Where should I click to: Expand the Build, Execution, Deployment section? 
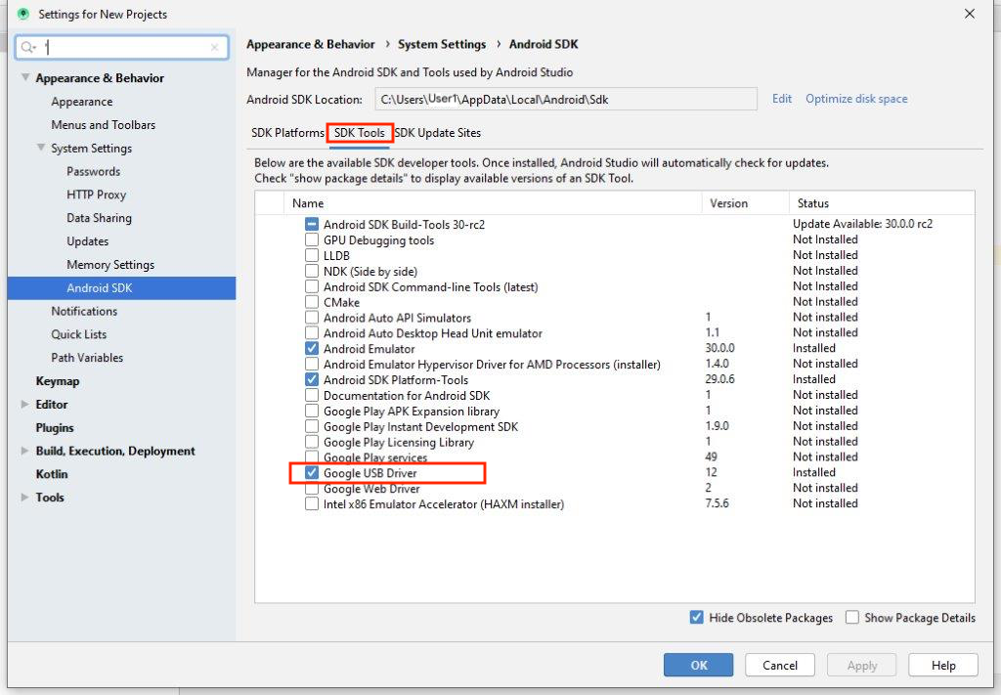(25, 452)
